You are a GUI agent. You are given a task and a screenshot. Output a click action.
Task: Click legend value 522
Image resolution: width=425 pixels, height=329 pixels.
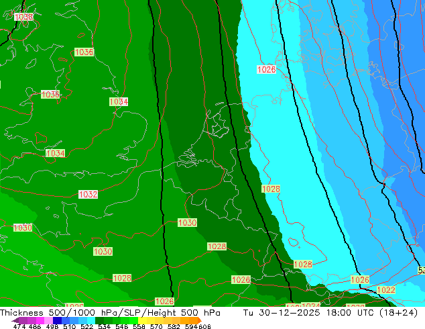pos(86,326)
